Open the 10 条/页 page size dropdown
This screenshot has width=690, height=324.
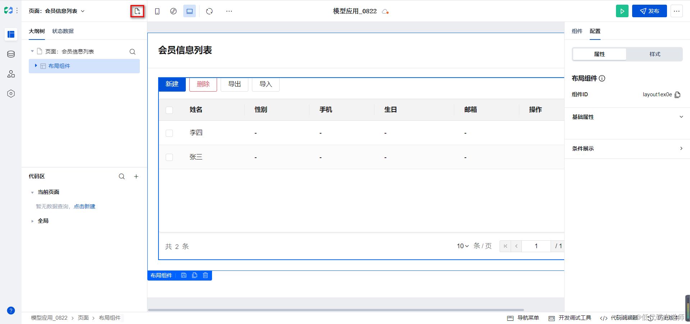click(463, 246)
